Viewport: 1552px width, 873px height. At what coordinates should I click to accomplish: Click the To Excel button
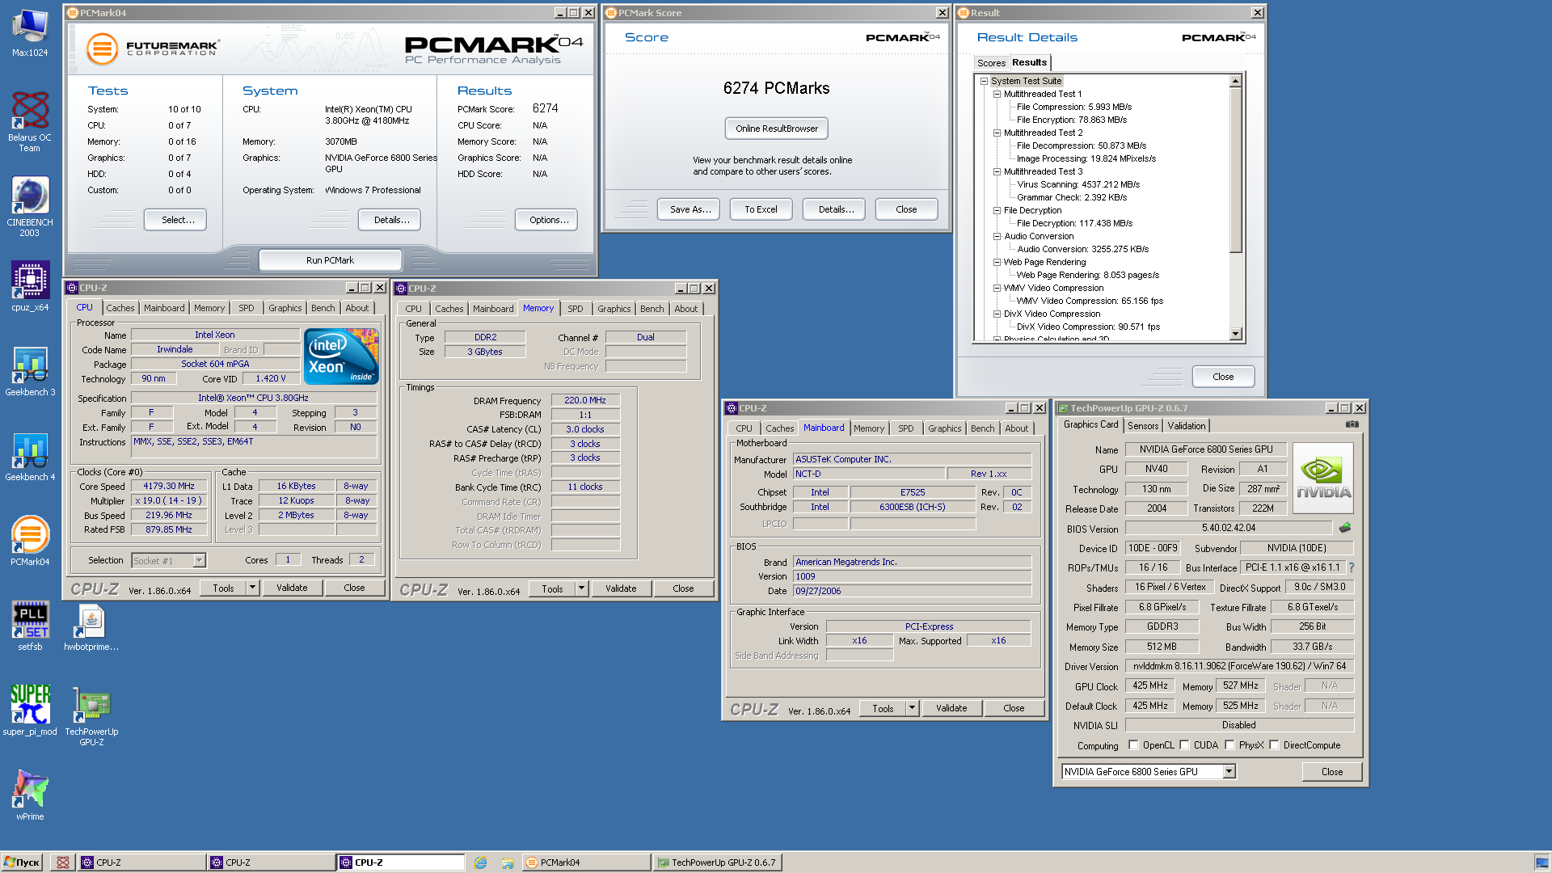click(x=761, y=209)
